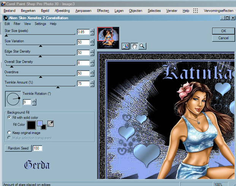Open the Bestand menu
The image size is (236, 186).
pyautogui.click(x=10, y=11)
